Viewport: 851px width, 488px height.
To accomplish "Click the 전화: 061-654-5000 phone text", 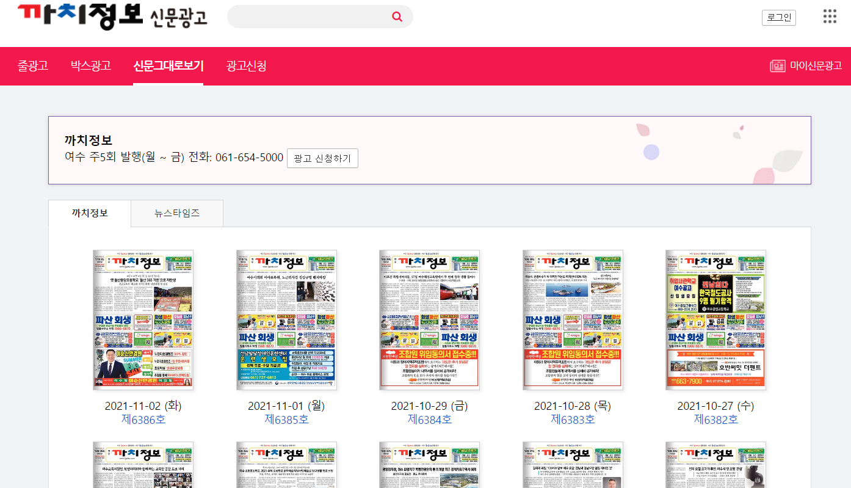I will [236, 158].
